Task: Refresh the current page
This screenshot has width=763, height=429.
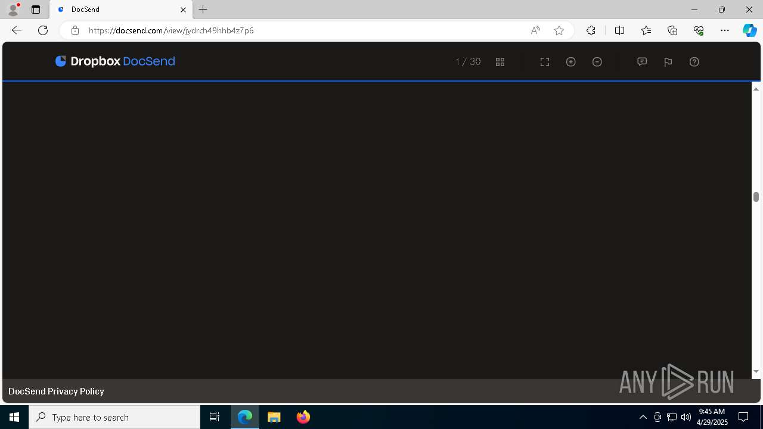Action: point(43,30)
